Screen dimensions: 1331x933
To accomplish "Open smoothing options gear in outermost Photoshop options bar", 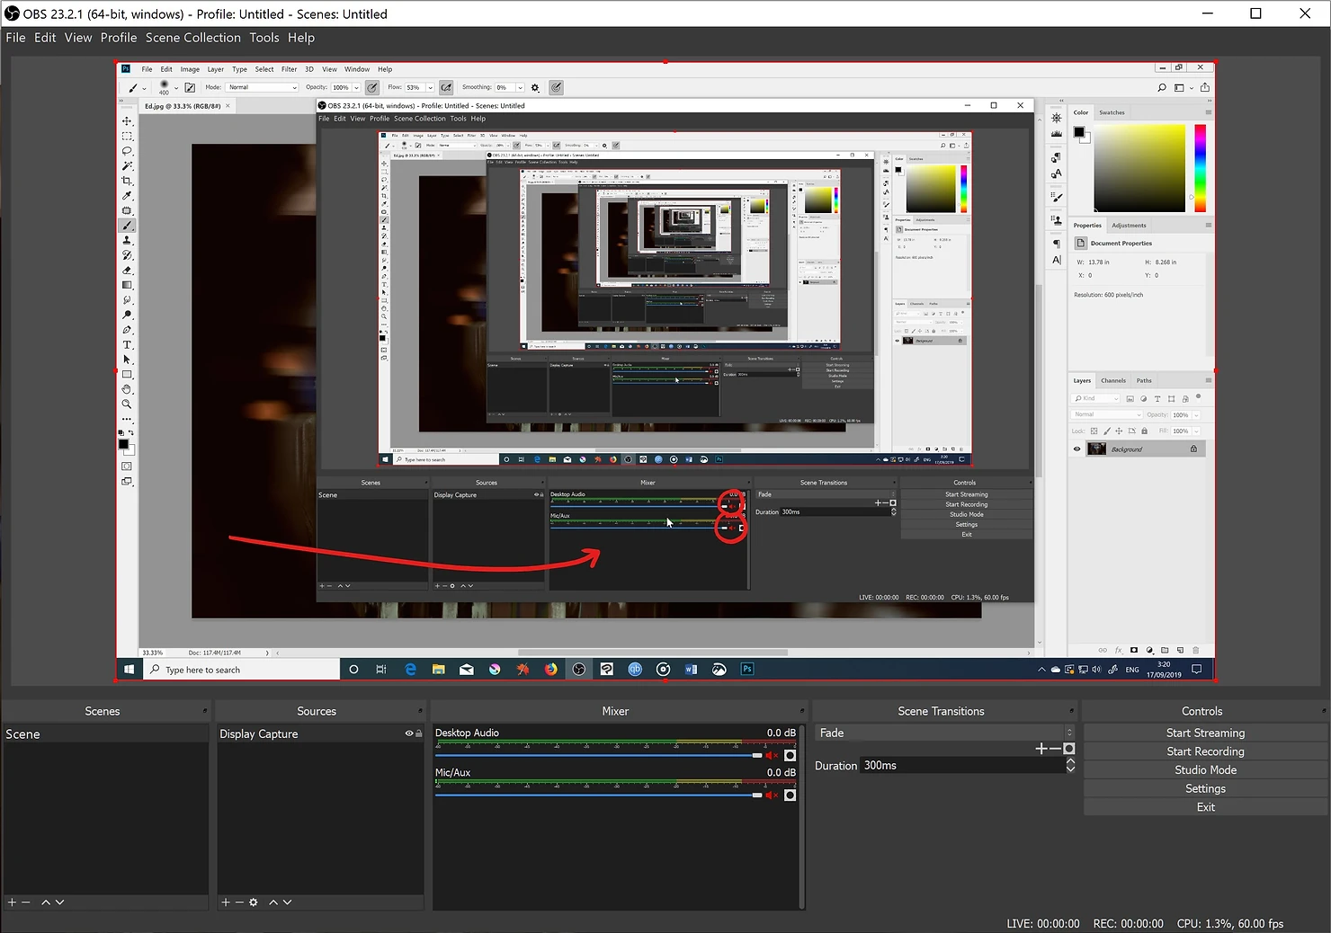I will point(535,88).
